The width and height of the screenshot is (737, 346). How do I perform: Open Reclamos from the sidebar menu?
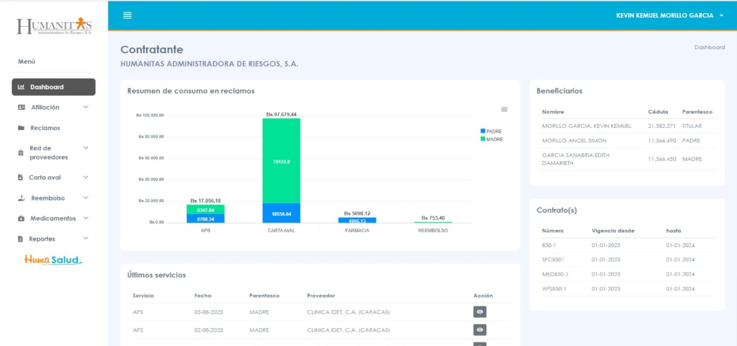point(45,128)
